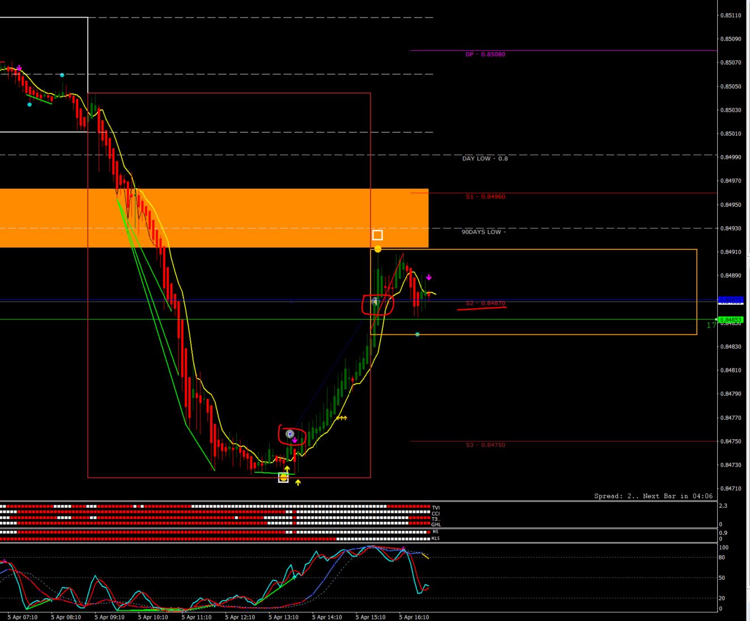Click the magenta arrow above the first candles at far left
Screen dimensions: 750x621
pyautogui.click(x=19, y=68)
